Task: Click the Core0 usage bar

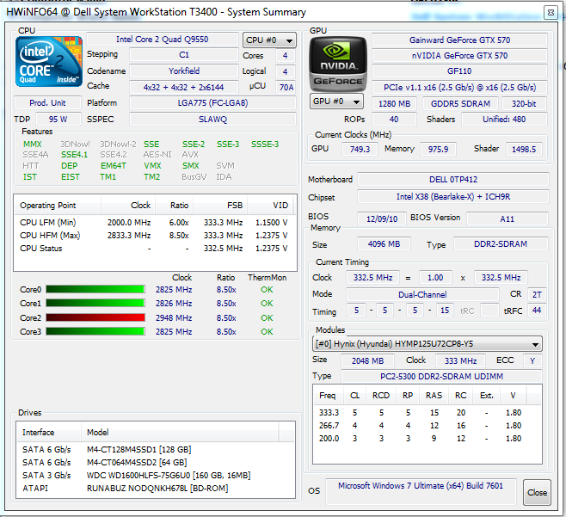Action: tap(95, 290)
